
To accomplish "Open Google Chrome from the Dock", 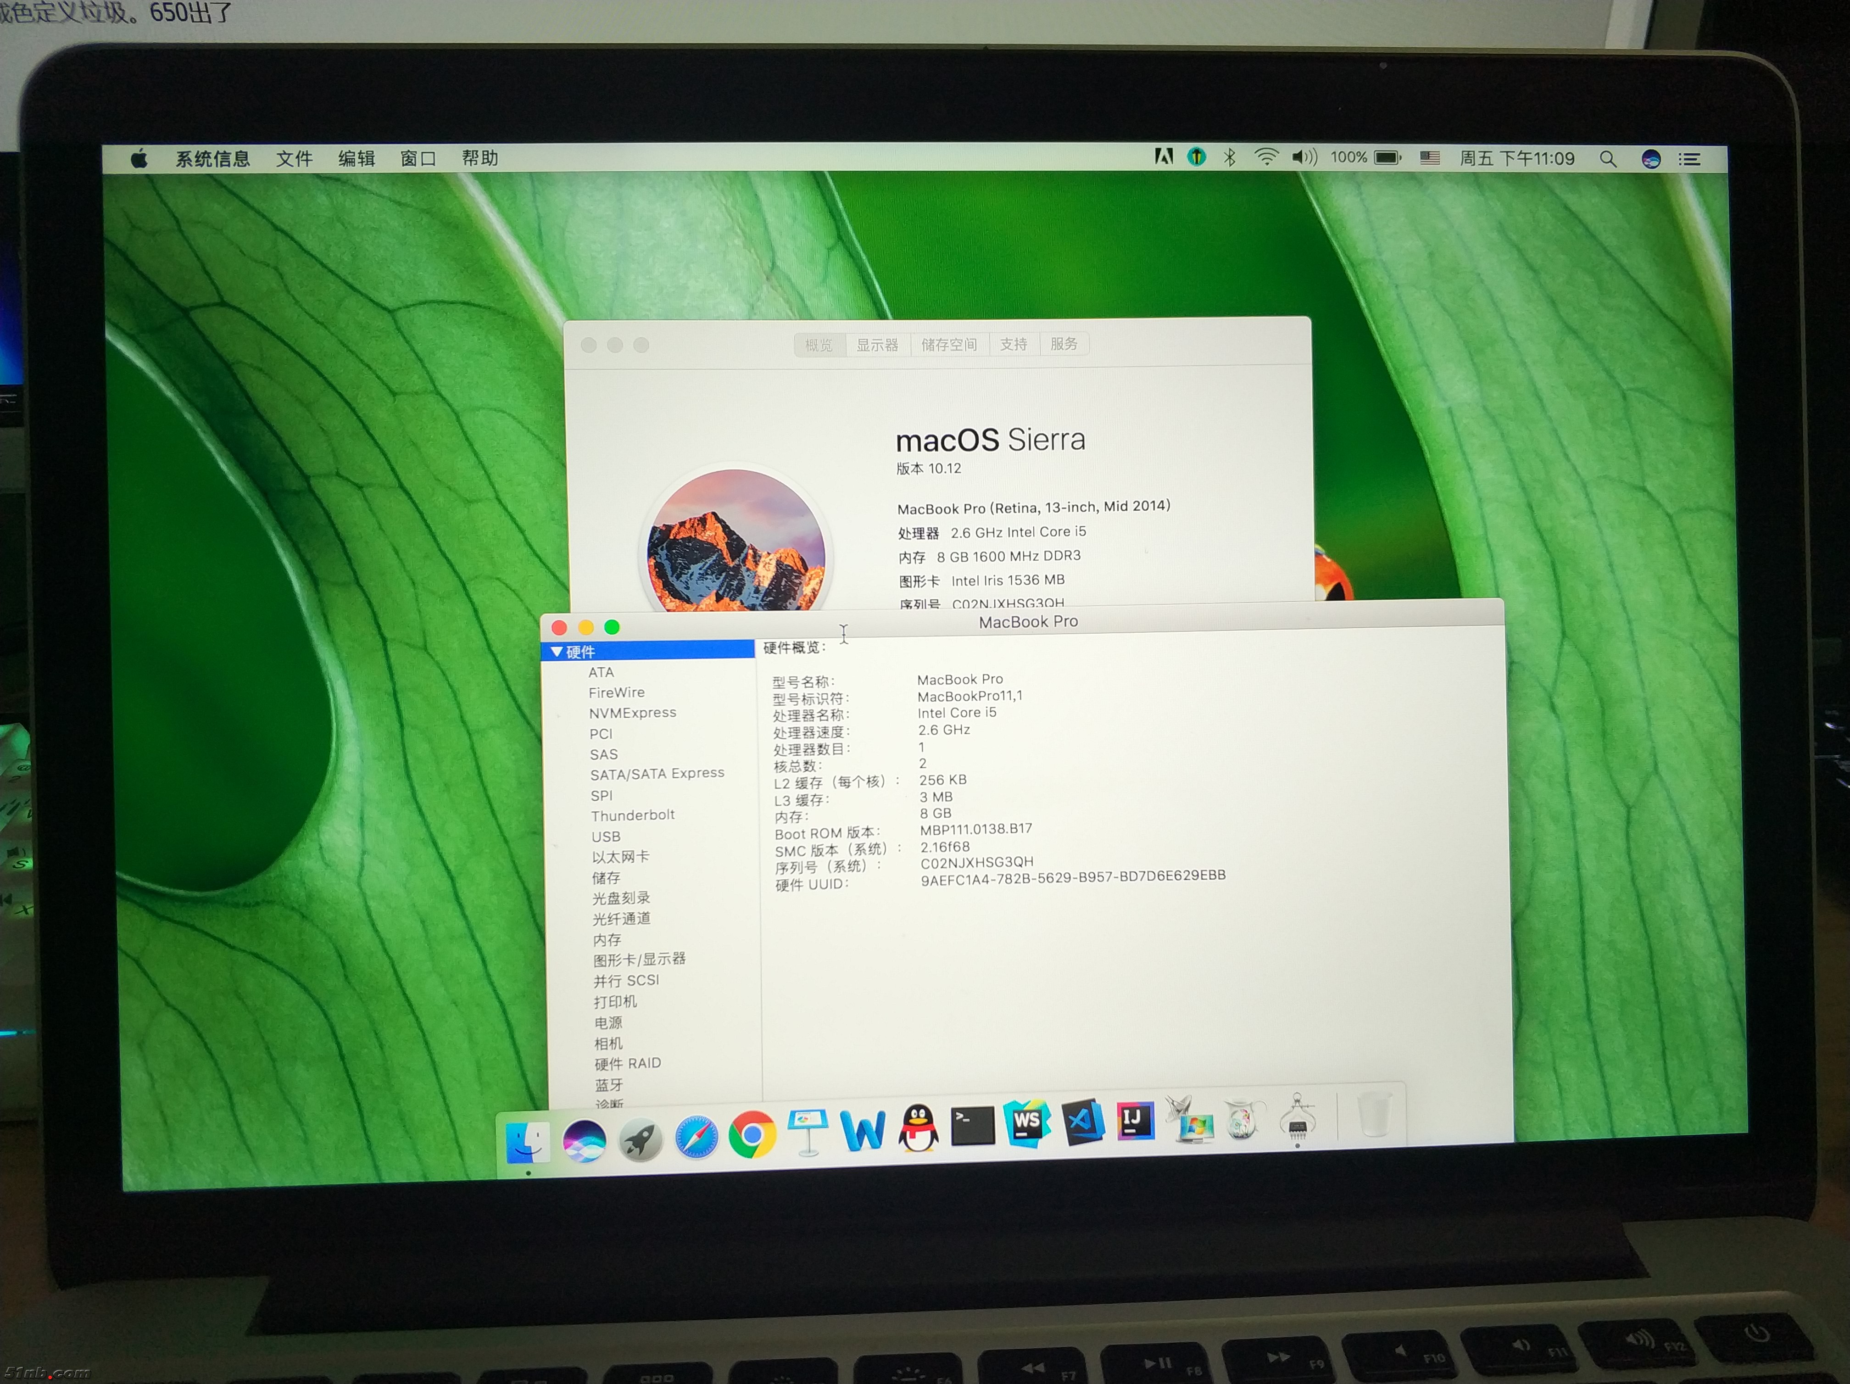I will [x=752, y=1135].
